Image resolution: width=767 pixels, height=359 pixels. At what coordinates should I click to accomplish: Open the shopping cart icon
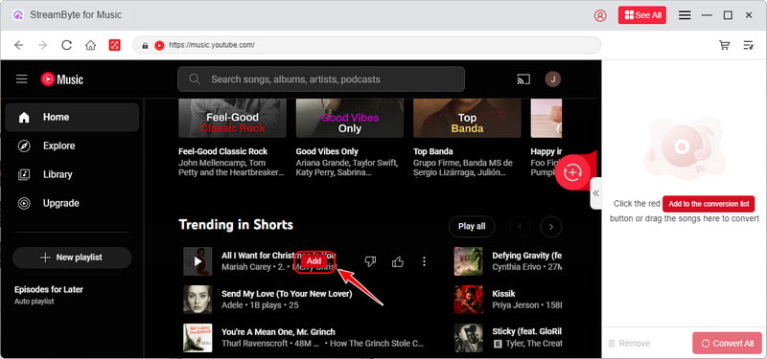[x=725, y=45]
